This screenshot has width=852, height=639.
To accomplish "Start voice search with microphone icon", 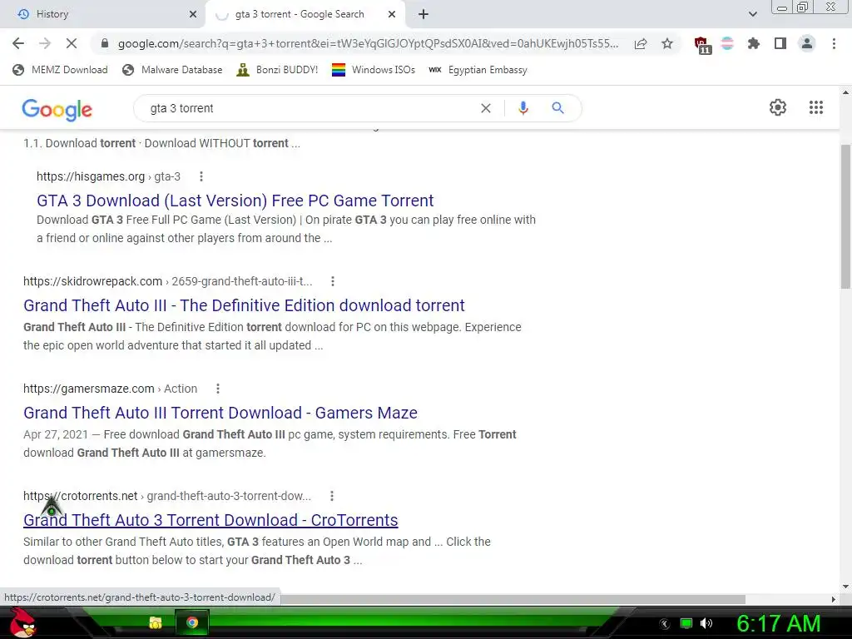I will click(x=523, y=108).
